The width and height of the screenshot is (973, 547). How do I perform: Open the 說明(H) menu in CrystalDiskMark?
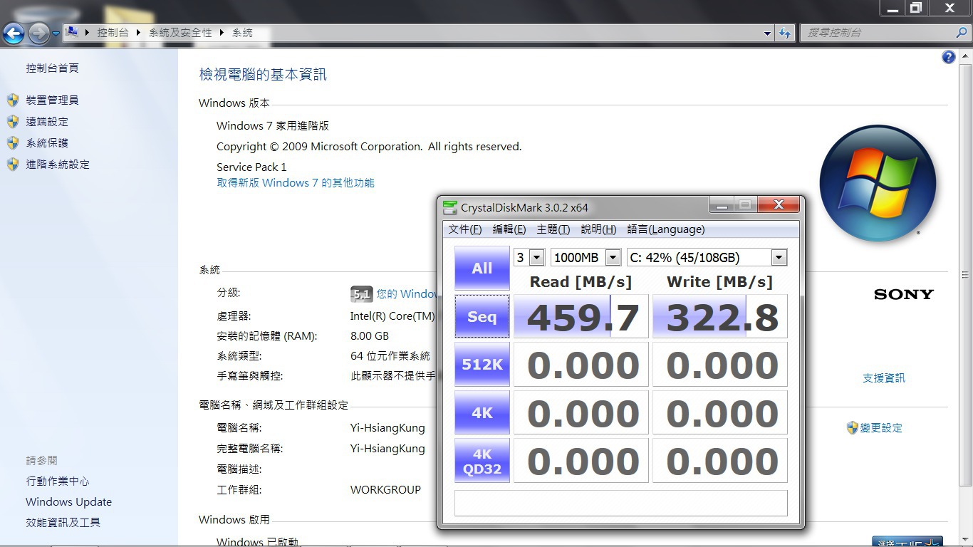(x=598, y=229)
